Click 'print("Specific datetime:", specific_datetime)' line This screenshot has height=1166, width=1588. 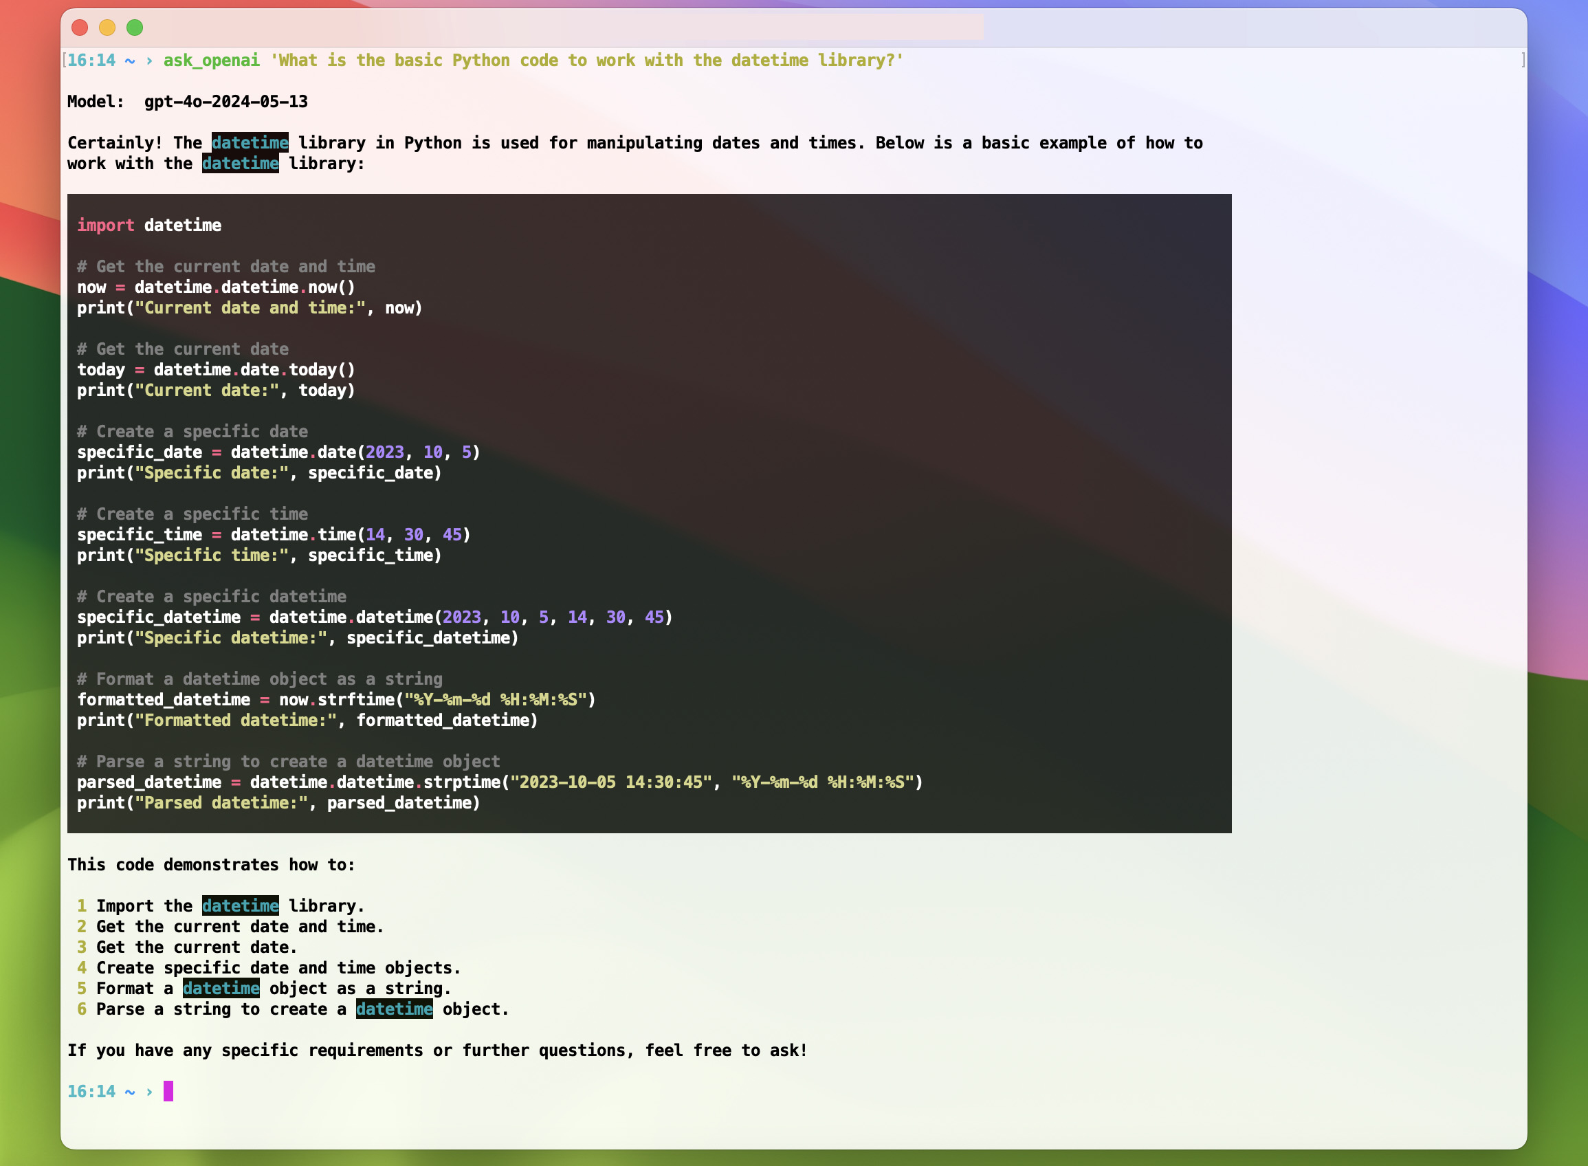pyautogui.click(x=298, y=638)
